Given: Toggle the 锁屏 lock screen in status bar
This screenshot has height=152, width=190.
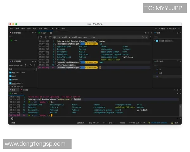Looking at the screenshot, I should click(x=175, y=123).
